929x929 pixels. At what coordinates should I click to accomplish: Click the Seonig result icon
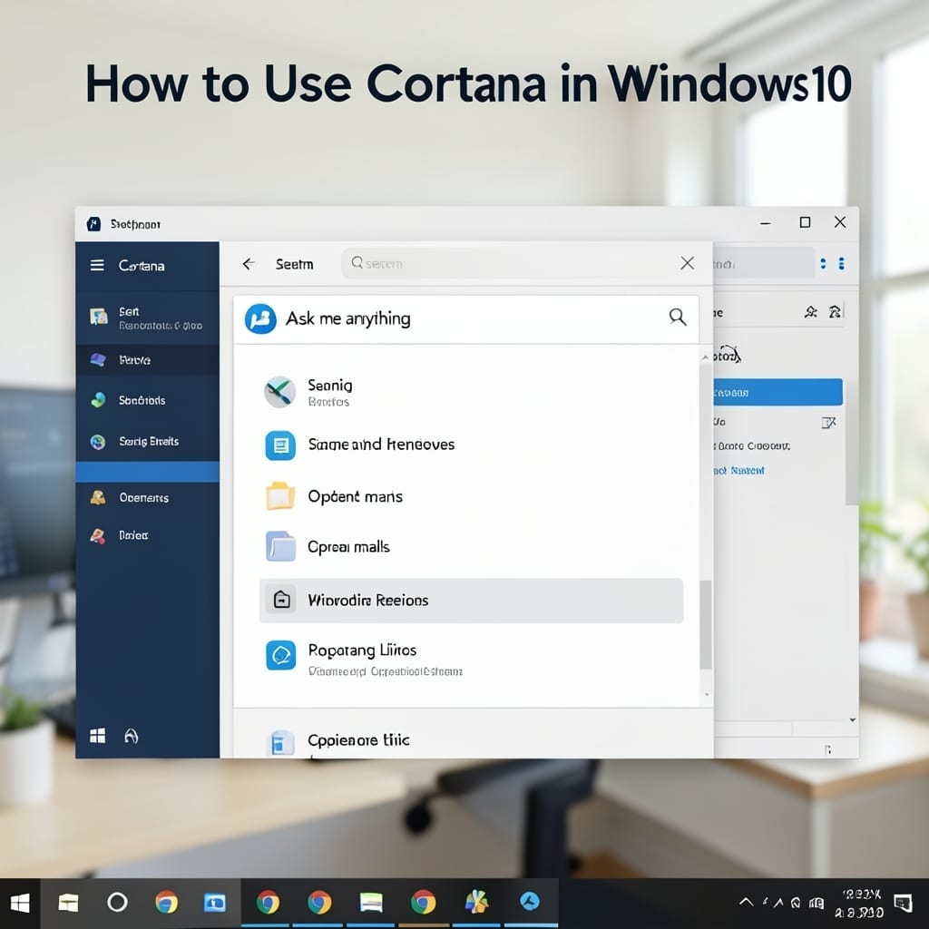[279, 392]
